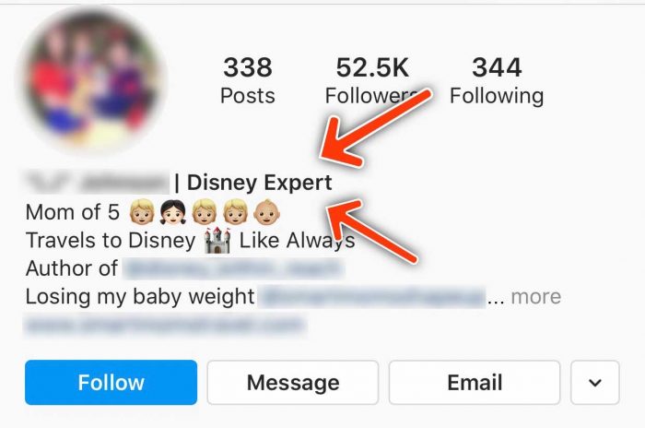Open blurred mention after Losing my baby weight
Screen dimensions: 645x428
pos(371,297)
